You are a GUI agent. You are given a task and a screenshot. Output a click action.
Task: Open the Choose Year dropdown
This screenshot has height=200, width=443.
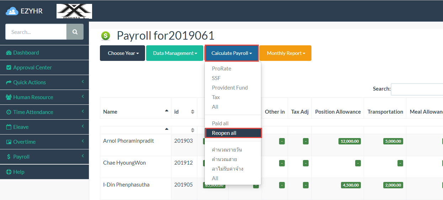(122, 53)
